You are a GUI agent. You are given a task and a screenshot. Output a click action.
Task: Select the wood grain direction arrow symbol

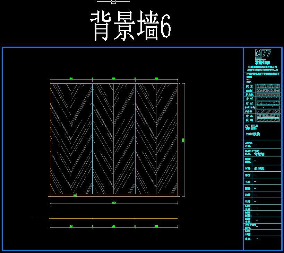point(268,107)
